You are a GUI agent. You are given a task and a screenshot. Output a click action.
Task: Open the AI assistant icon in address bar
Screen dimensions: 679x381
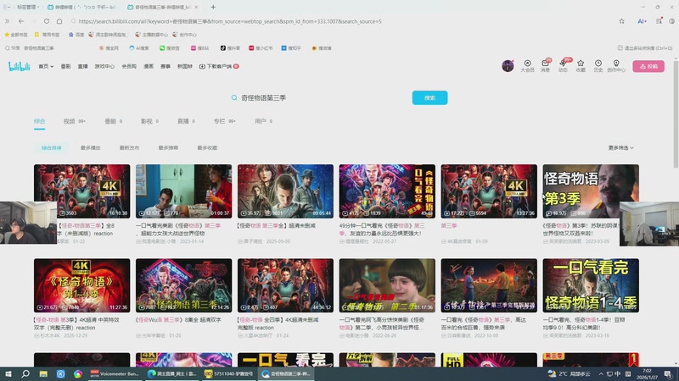642,20
